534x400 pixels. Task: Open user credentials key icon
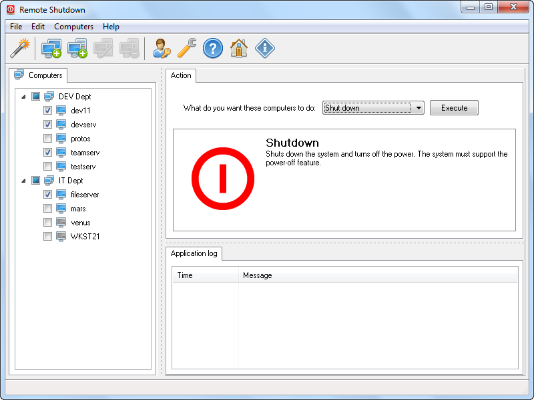162,48
